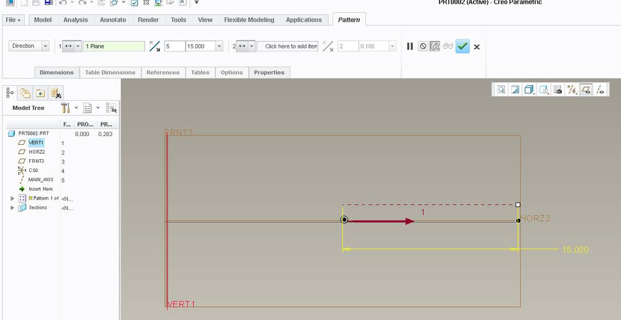Expand the Pattern 1 tree node
The height and width of the screenshot is (320, 621).
[12, 198]
